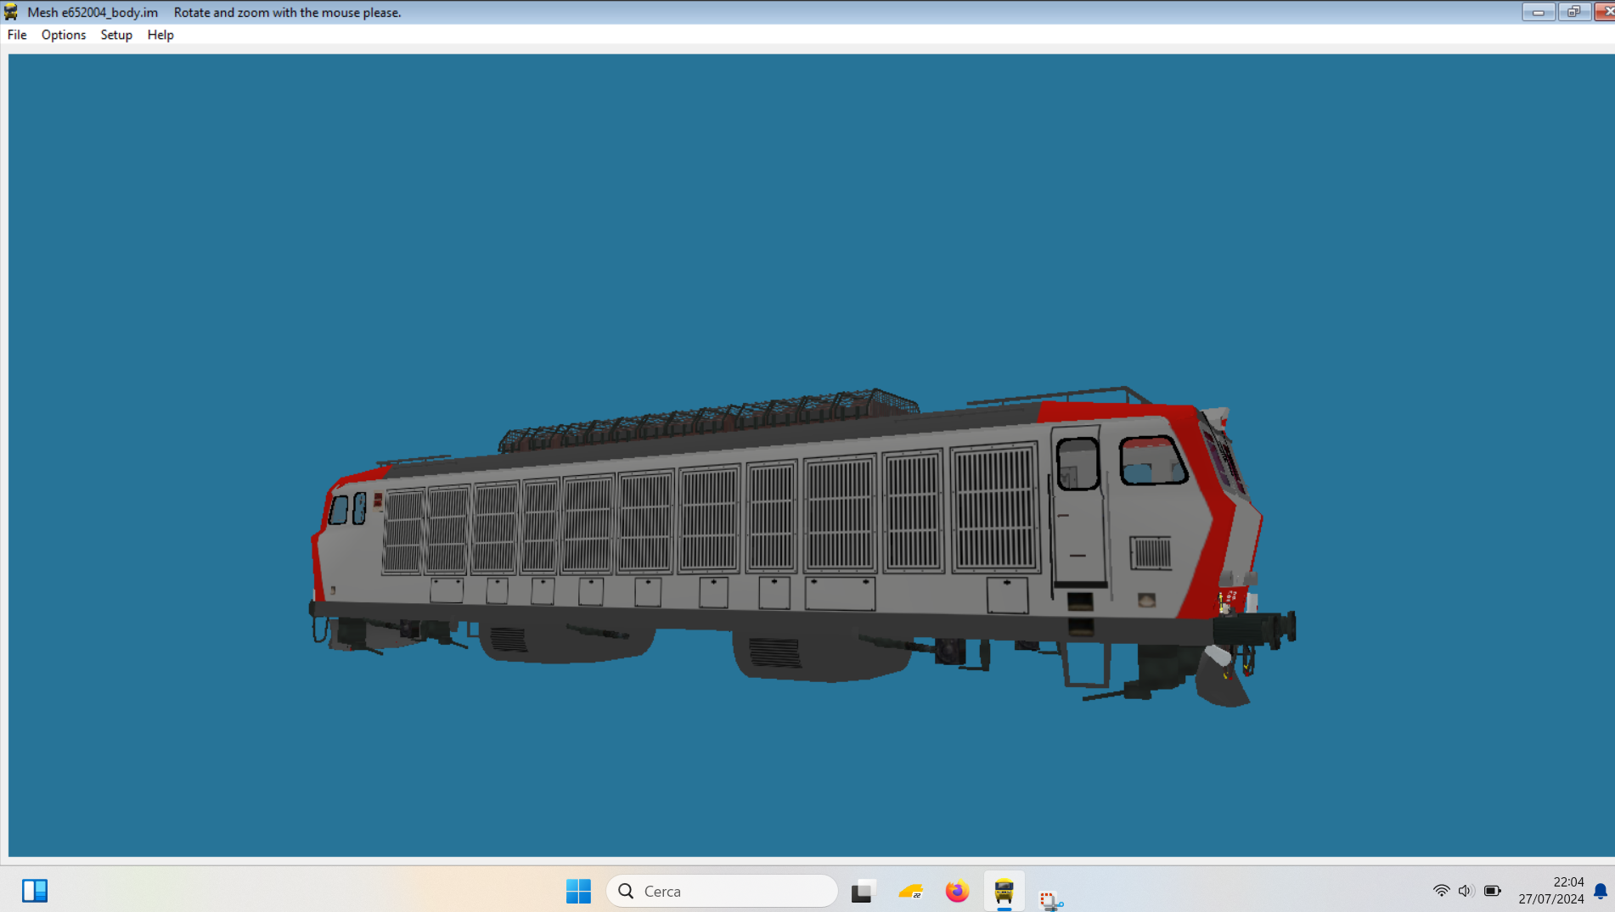This screenshot has width=1615, height=912.
Task: Minimize the mesh viewer window
Action: coord(1538,12)
